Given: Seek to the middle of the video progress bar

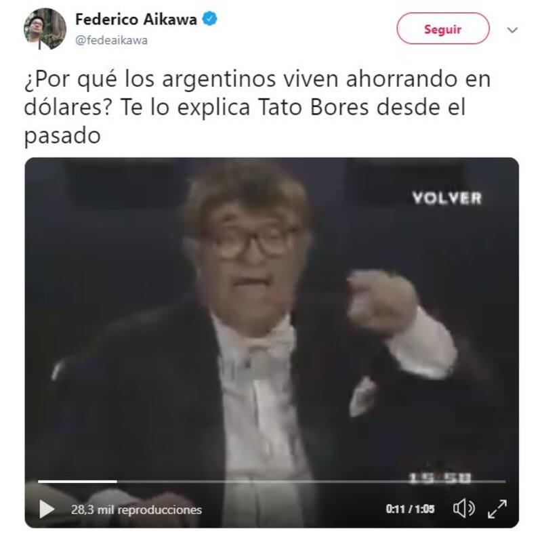Looking at the screenshot, I should [272, 482].
